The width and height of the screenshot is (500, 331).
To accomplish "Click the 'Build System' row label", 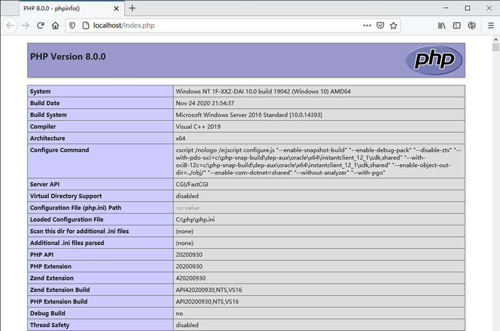I will click(x=49, y=115).
